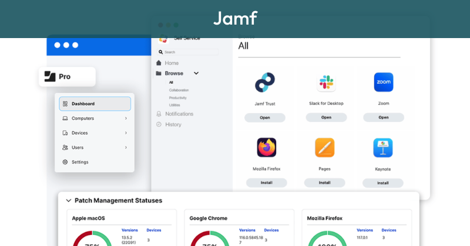Click the History clock icon

pyautogui.click(x=159, y=124)
